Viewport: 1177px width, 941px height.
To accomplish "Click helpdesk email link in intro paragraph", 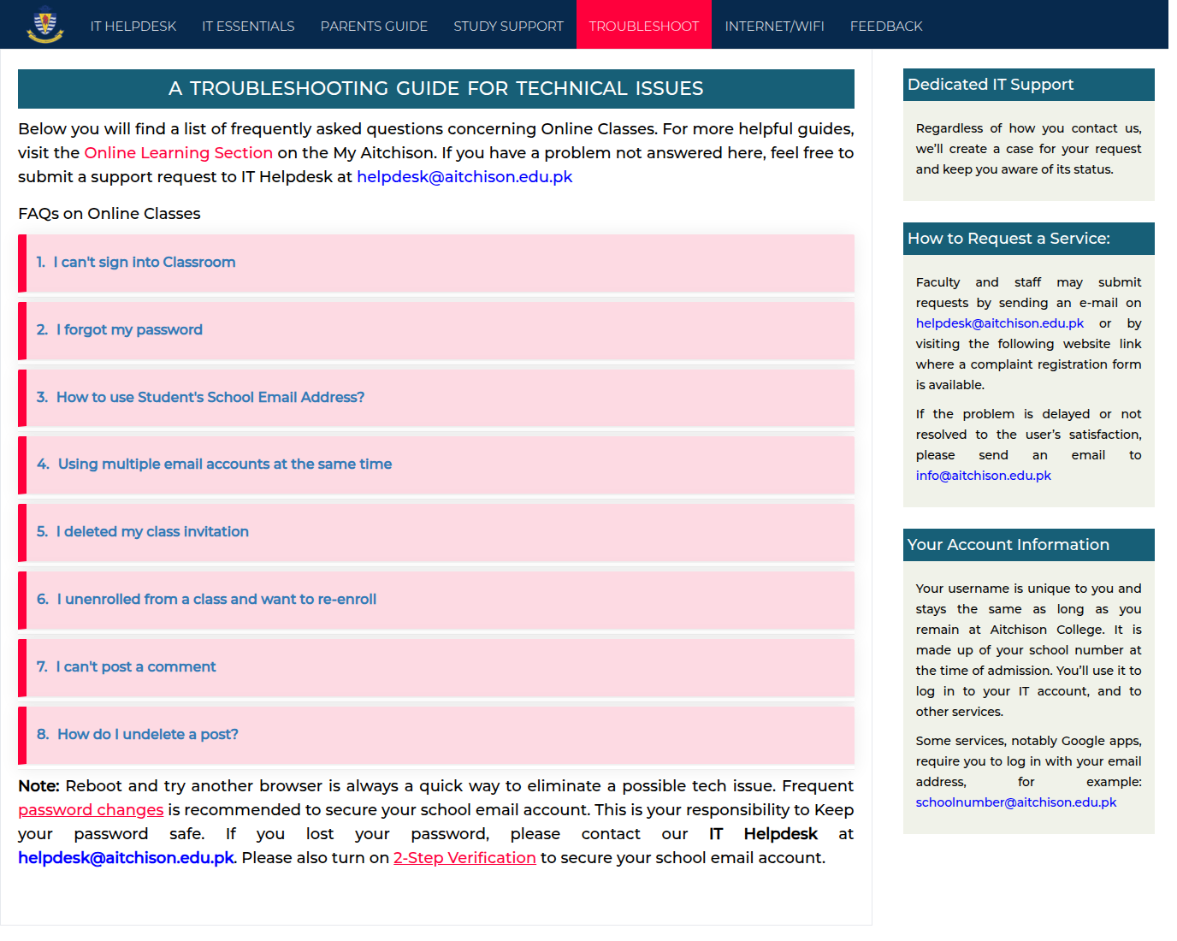I will pos(464,176).
